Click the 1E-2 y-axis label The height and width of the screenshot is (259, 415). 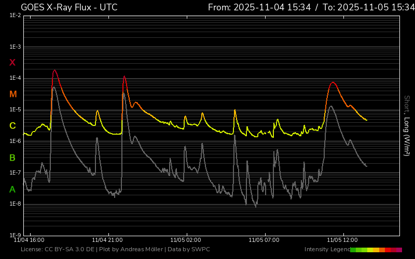click(15, 16)
